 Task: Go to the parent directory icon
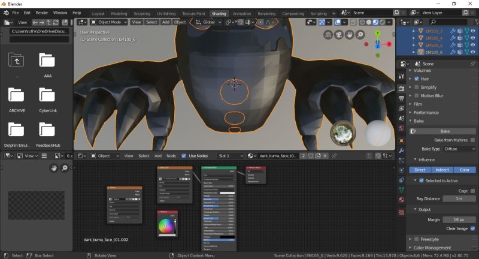[49, 22]
